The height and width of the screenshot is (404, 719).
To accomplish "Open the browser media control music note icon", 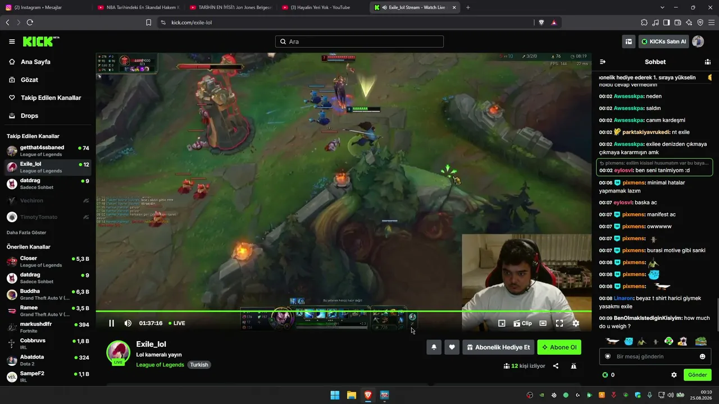I will [655, 22].
